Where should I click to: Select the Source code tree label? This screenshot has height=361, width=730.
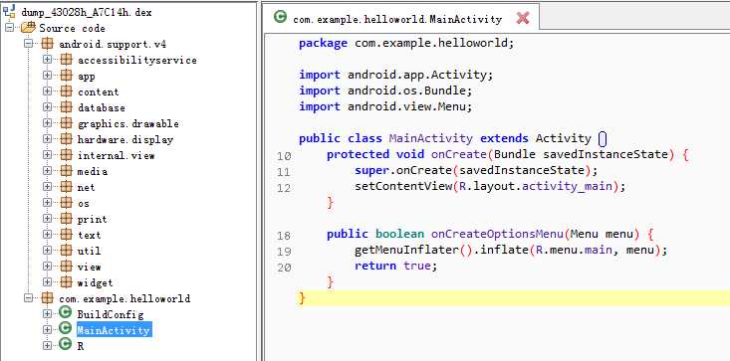72,28
